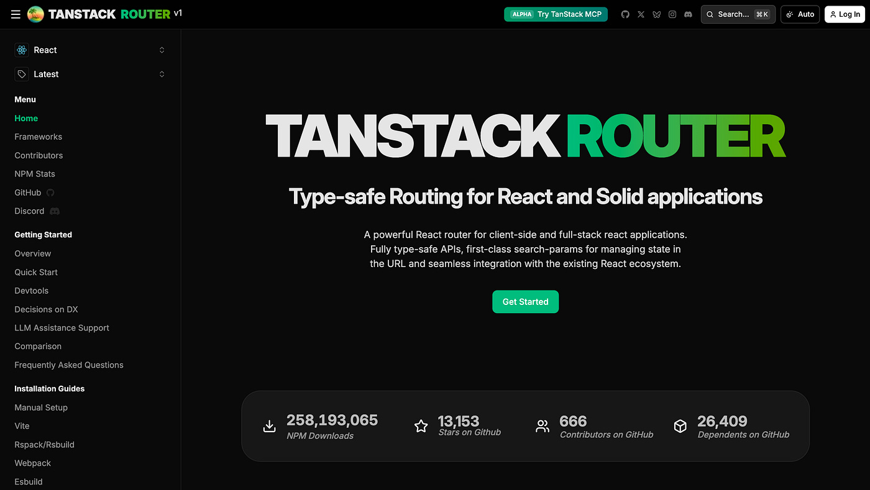870x490 pixels.
Task: Open the GitHub sidebar link
Action: click(28, 193)
